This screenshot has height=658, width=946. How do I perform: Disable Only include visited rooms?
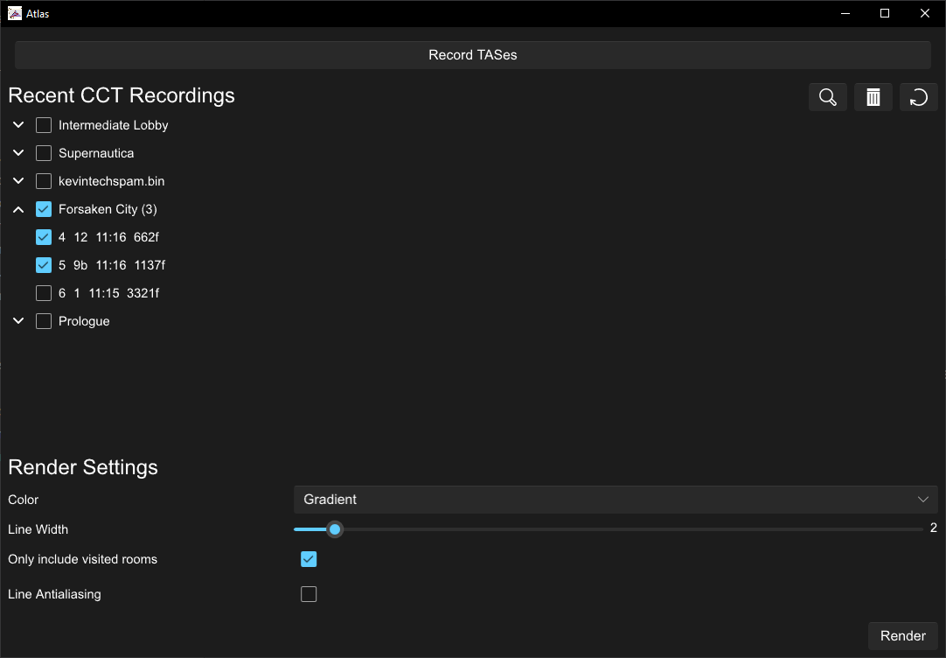coord(309,559)
